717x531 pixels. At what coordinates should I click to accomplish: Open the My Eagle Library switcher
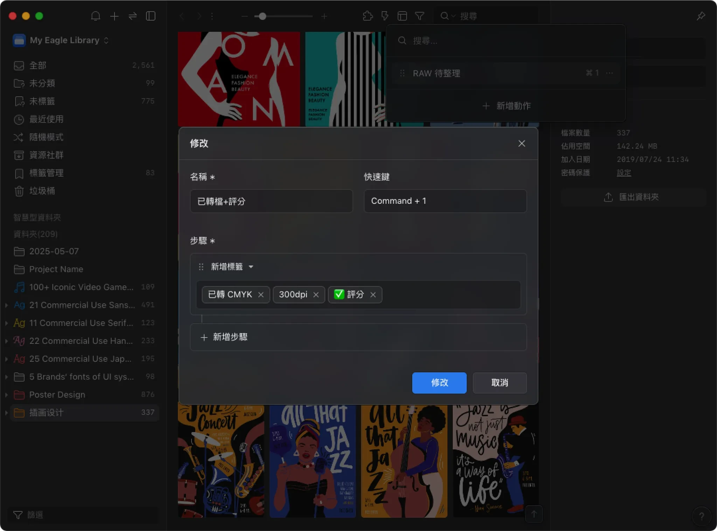(61, 40)
